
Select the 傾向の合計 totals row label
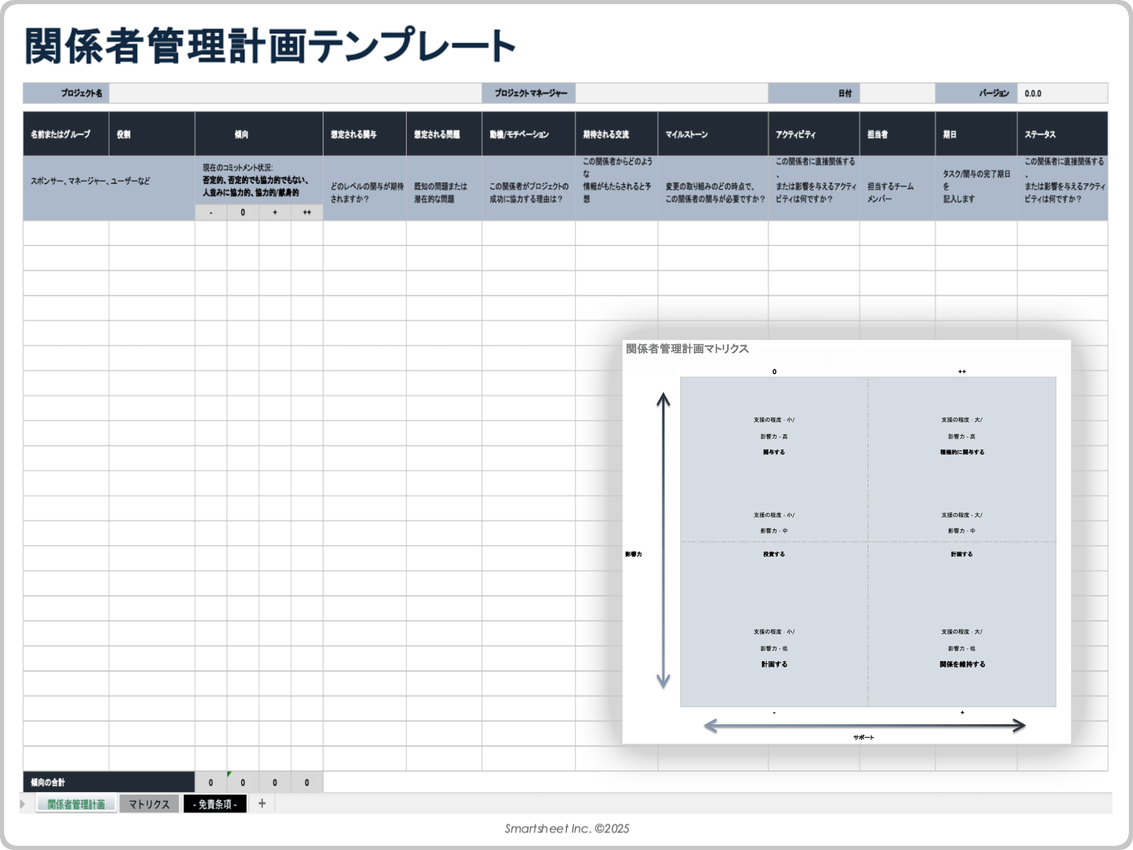coord(52,782)
